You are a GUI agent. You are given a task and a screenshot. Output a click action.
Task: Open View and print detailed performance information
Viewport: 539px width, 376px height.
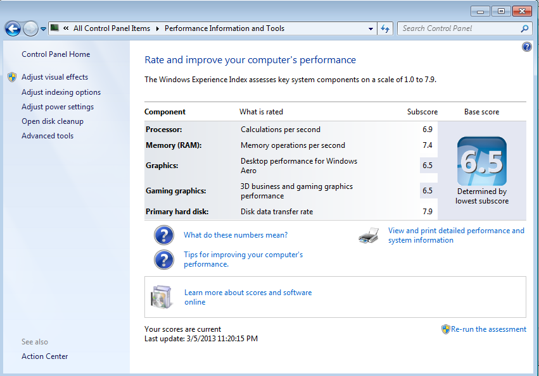coord(456,235)
